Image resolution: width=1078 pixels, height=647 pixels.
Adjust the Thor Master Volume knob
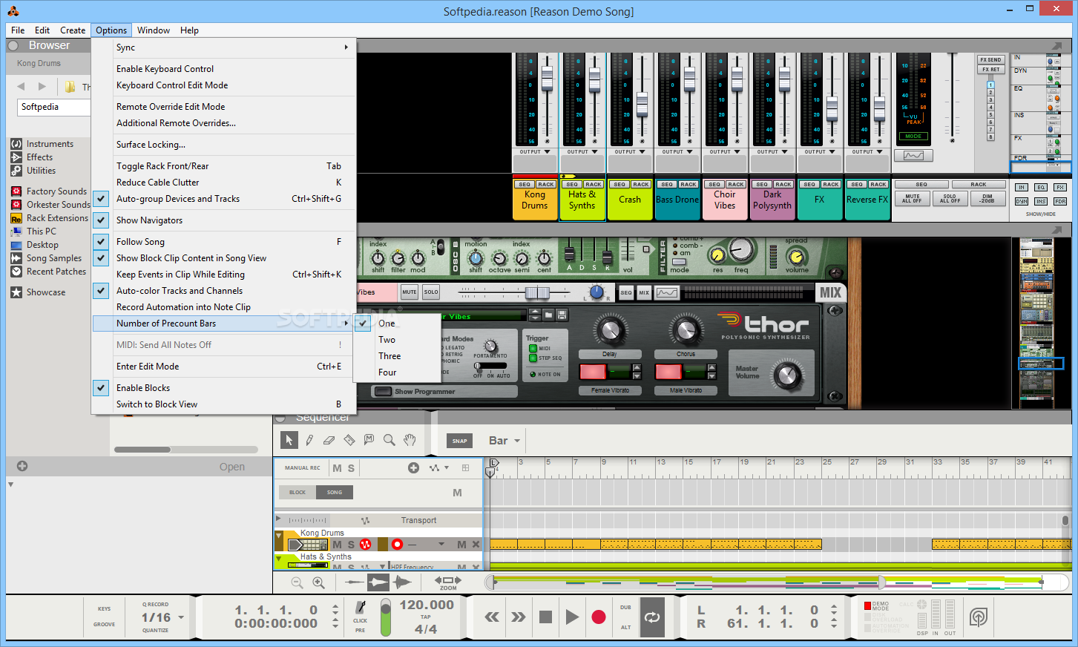(788, 375)
